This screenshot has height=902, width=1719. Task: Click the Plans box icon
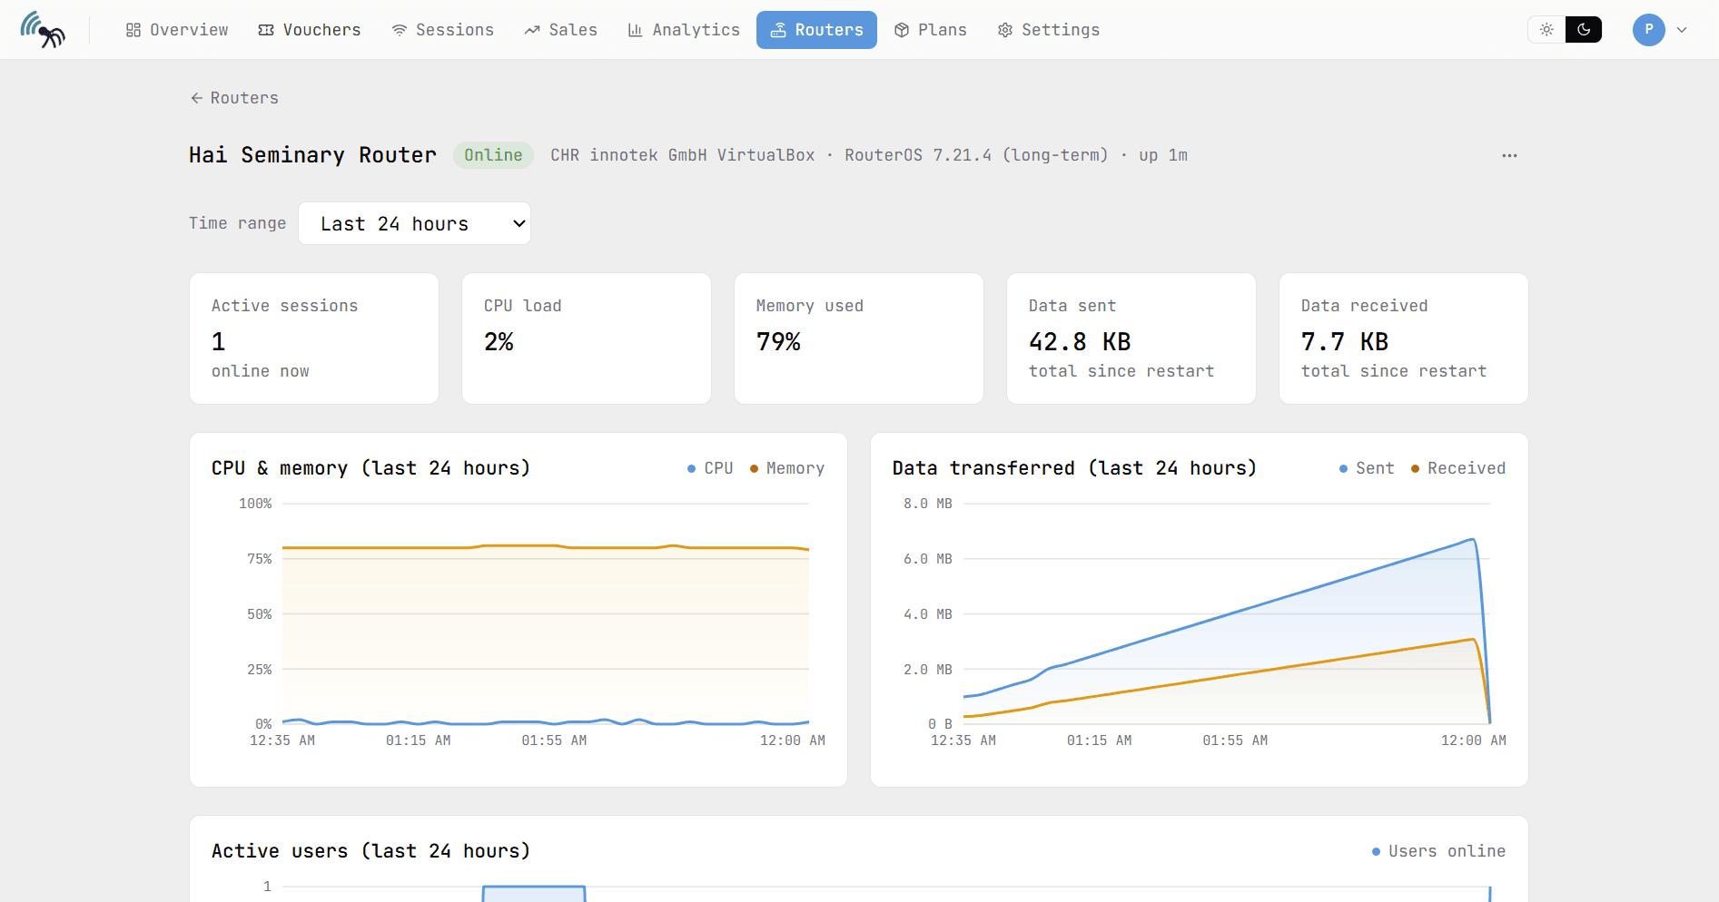(x=902, y=30)
